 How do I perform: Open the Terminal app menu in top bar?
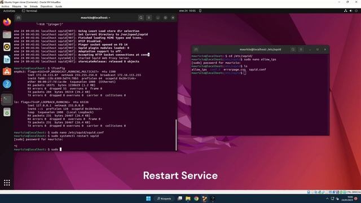(29, 11)
